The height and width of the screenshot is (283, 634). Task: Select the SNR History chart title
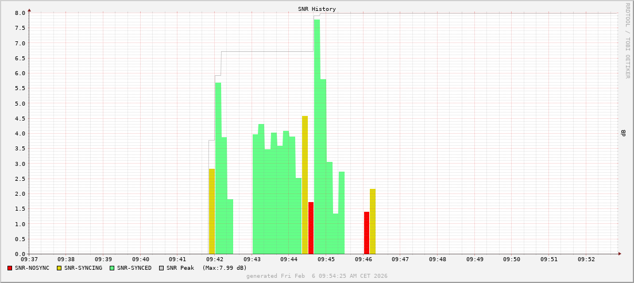pyautogui.click(x=316, y=9)
